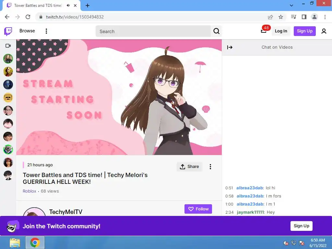This screenshot has width=332, height=249.
Task: Open second sidebar channel avatar with yellow hair
Action: click(x=8, y=72)
